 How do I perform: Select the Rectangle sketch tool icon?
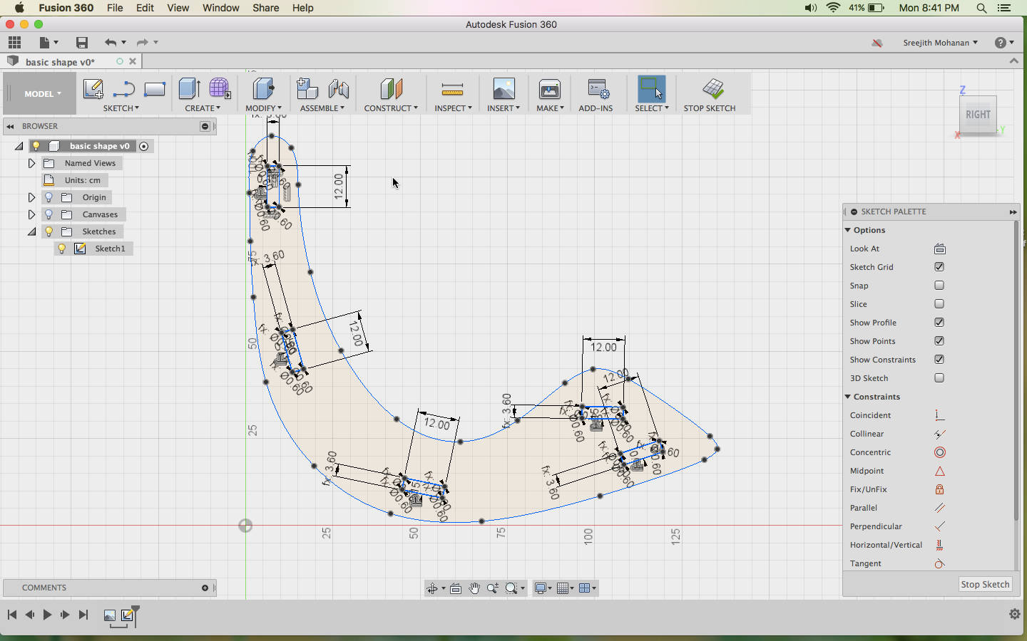(x=155, y=89)
